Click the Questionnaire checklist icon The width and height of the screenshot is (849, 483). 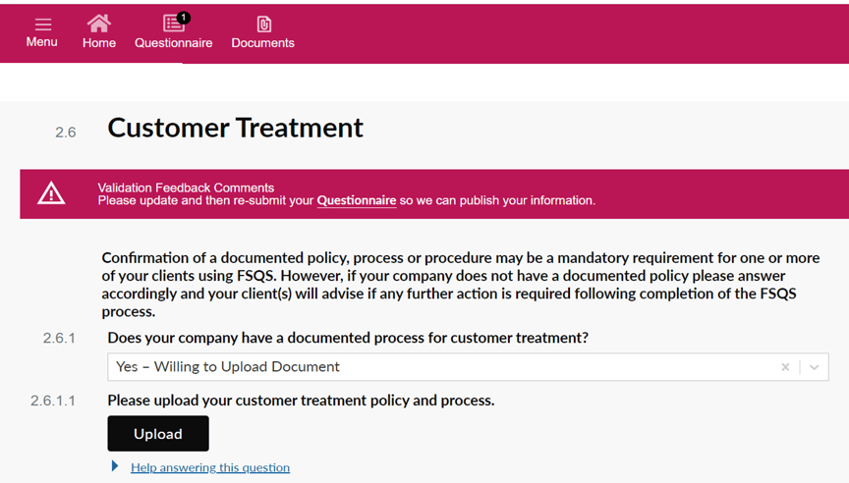click(173, 24)
